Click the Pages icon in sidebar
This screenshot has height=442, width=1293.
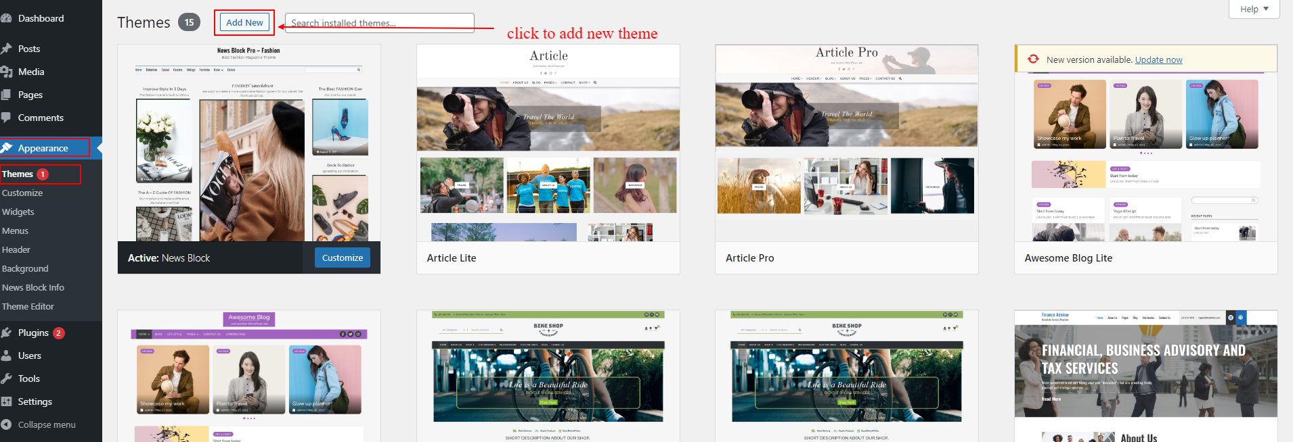click(x=6, y=95)
